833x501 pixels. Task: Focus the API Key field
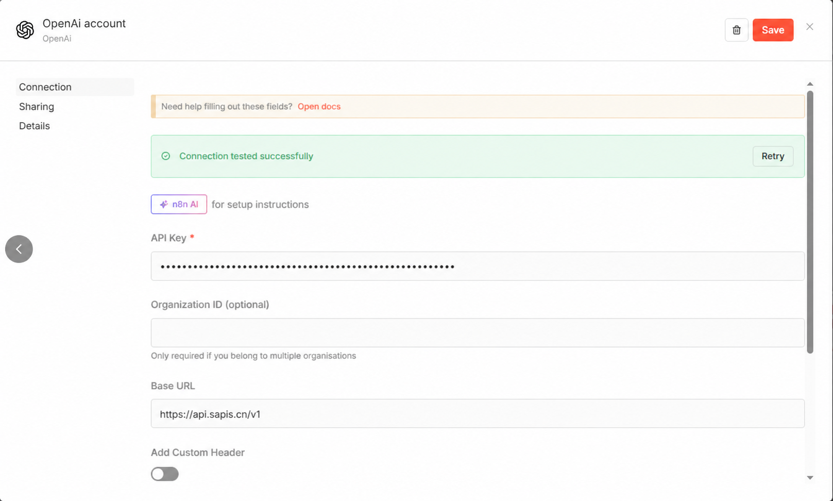(x=478, y=266)
